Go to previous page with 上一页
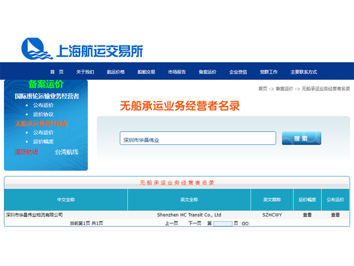Viewport: 354px width, 266px height. click(172, 224)
